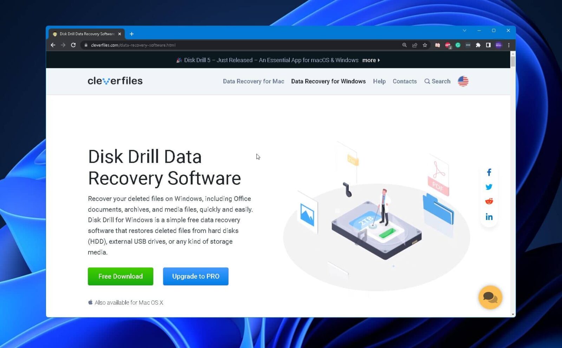Open the Contacts menu item
The width and height of the screenshot is (562, 348).
click(405, 81)
